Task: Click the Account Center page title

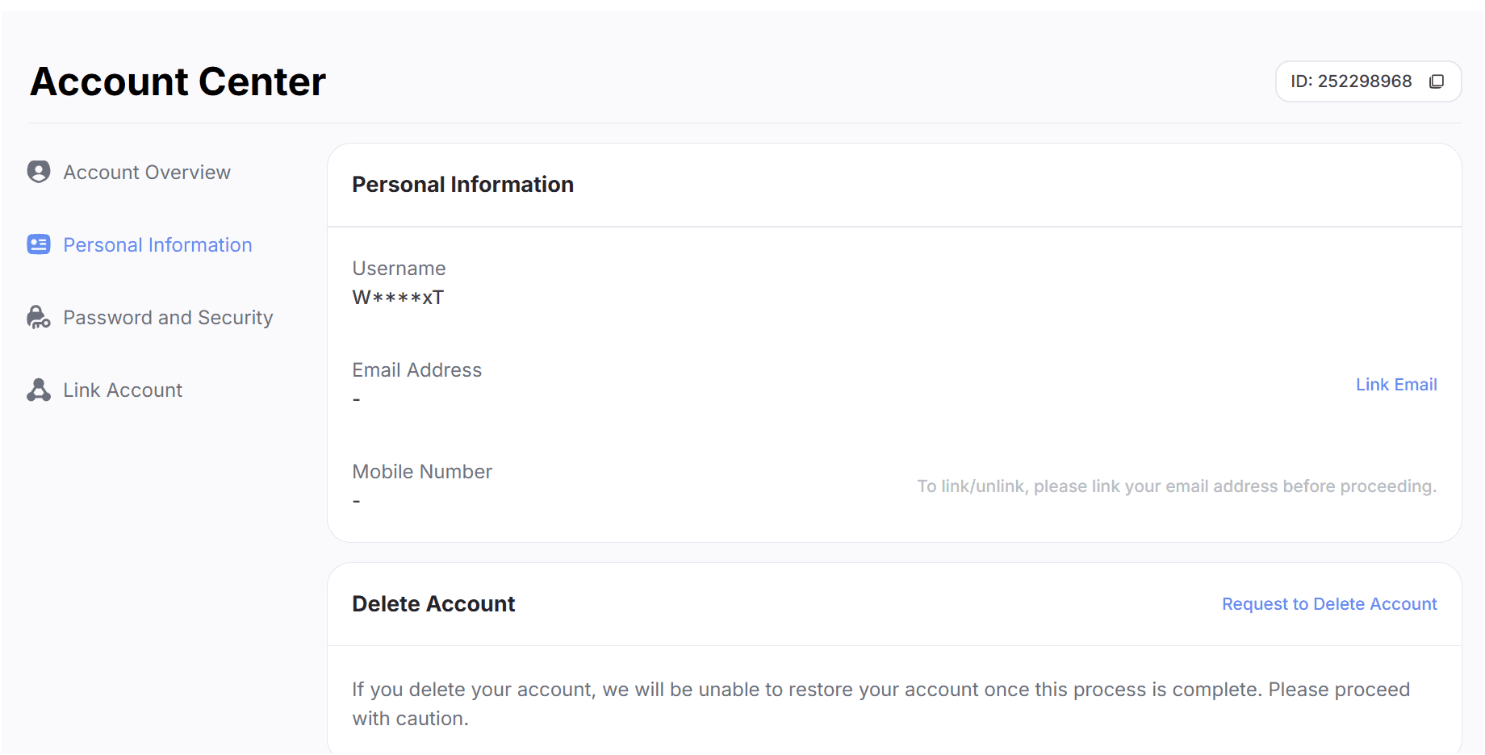Action: 178,81
